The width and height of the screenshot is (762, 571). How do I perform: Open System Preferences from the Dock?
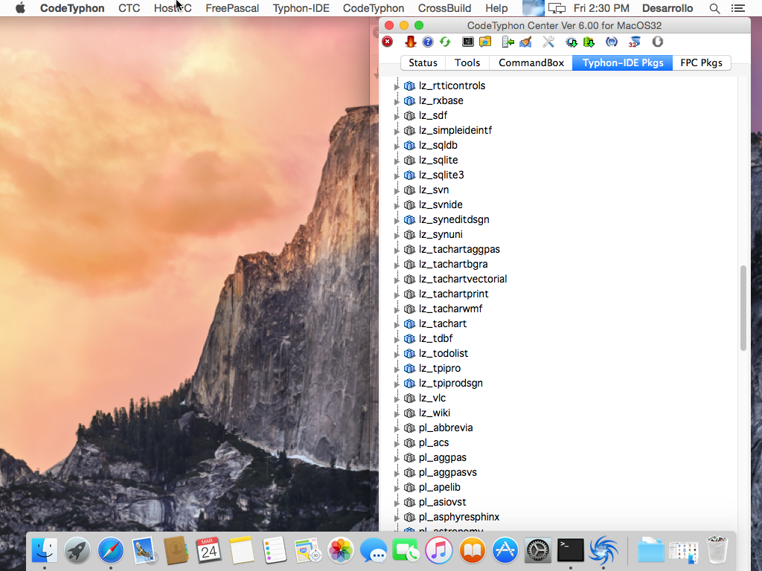pos(538,550)
